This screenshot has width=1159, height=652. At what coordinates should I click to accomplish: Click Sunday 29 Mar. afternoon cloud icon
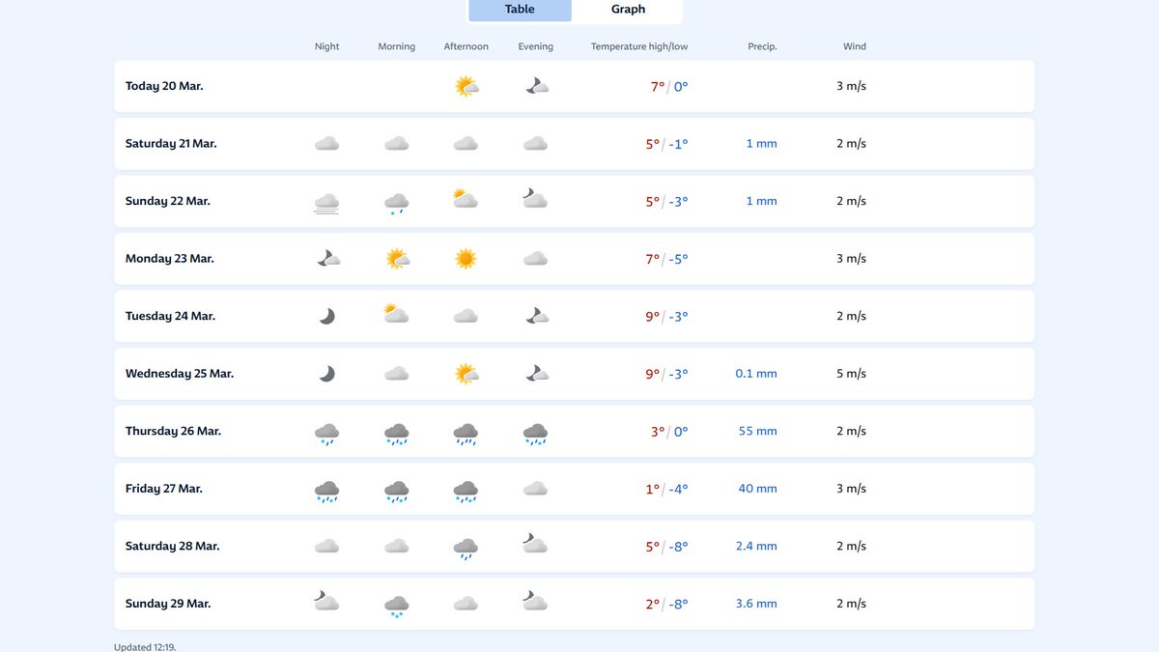pos(466,604)
